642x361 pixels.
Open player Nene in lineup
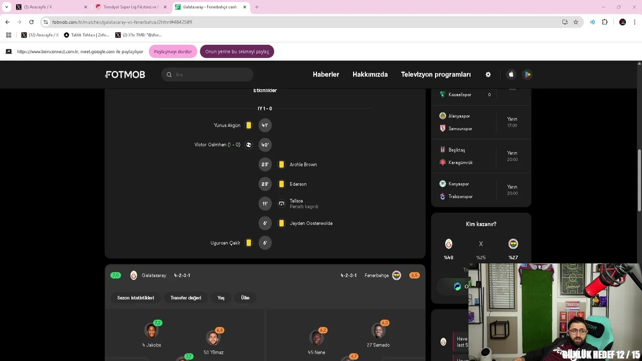pos(316,342)
